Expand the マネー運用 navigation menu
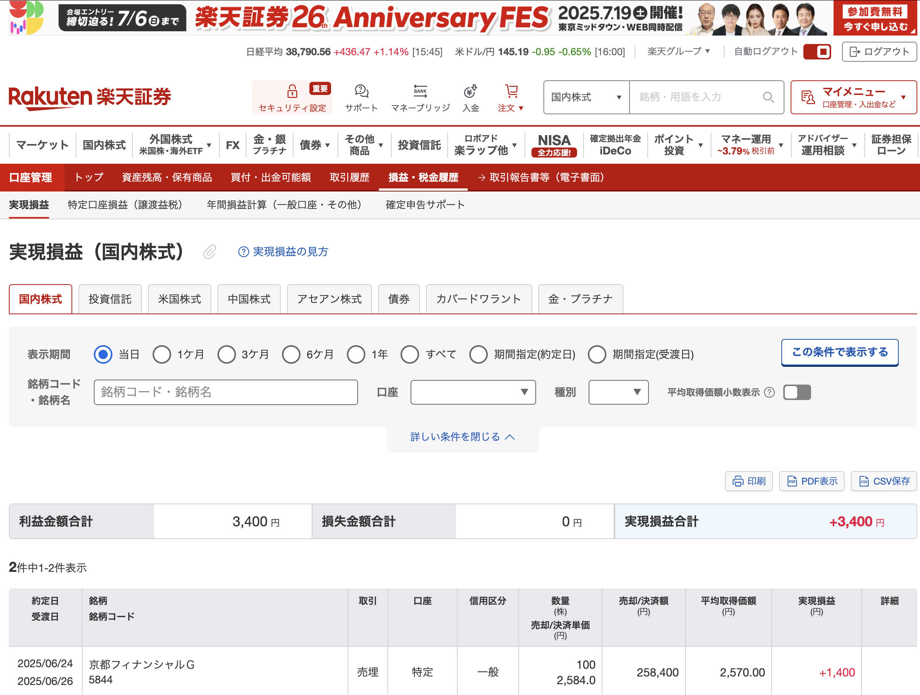Screen dimensions: 920x695 [x=750, y=145]
